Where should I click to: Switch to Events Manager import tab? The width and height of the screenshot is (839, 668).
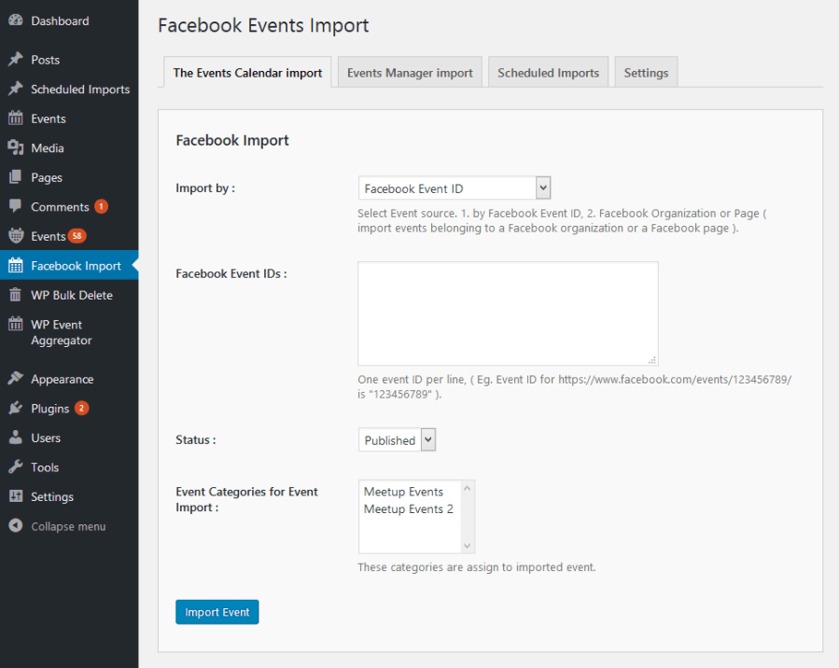click(410, 73)
